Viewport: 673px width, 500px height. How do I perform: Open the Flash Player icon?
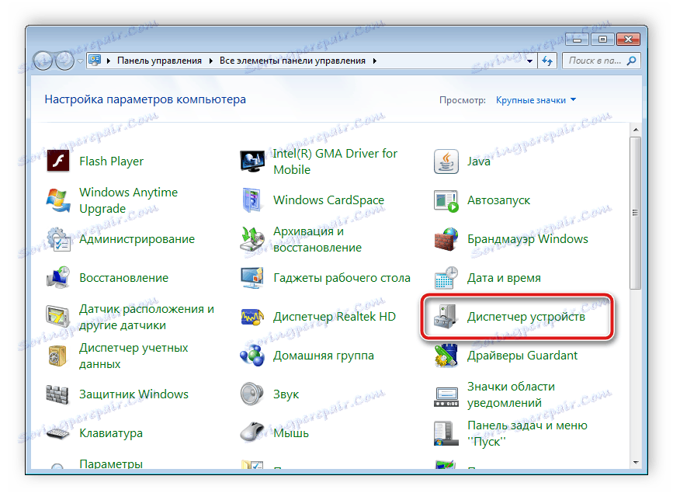coord(58,161)
